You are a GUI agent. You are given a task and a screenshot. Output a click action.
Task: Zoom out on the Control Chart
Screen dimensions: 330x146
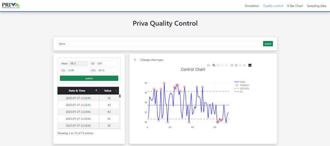236,65
